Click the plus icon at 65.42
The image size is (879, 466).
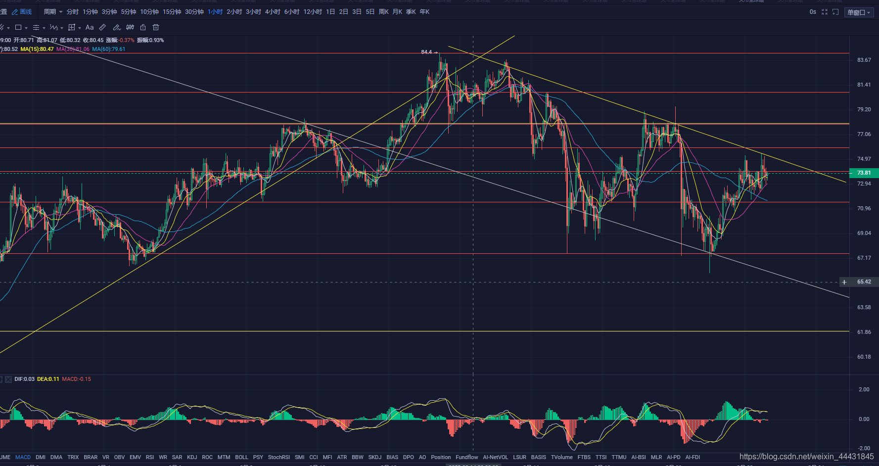(844, 282)
